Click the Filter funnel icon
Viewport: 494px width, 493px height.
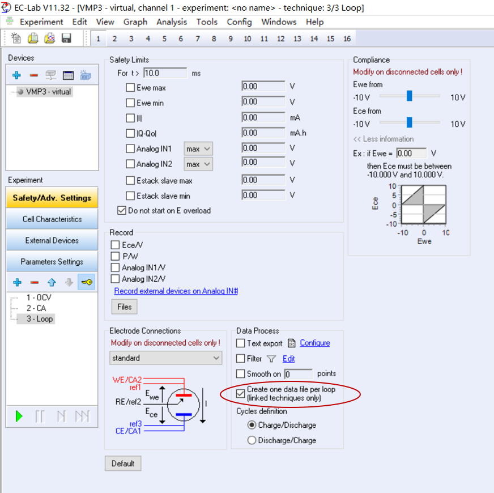tap(271, 359)
